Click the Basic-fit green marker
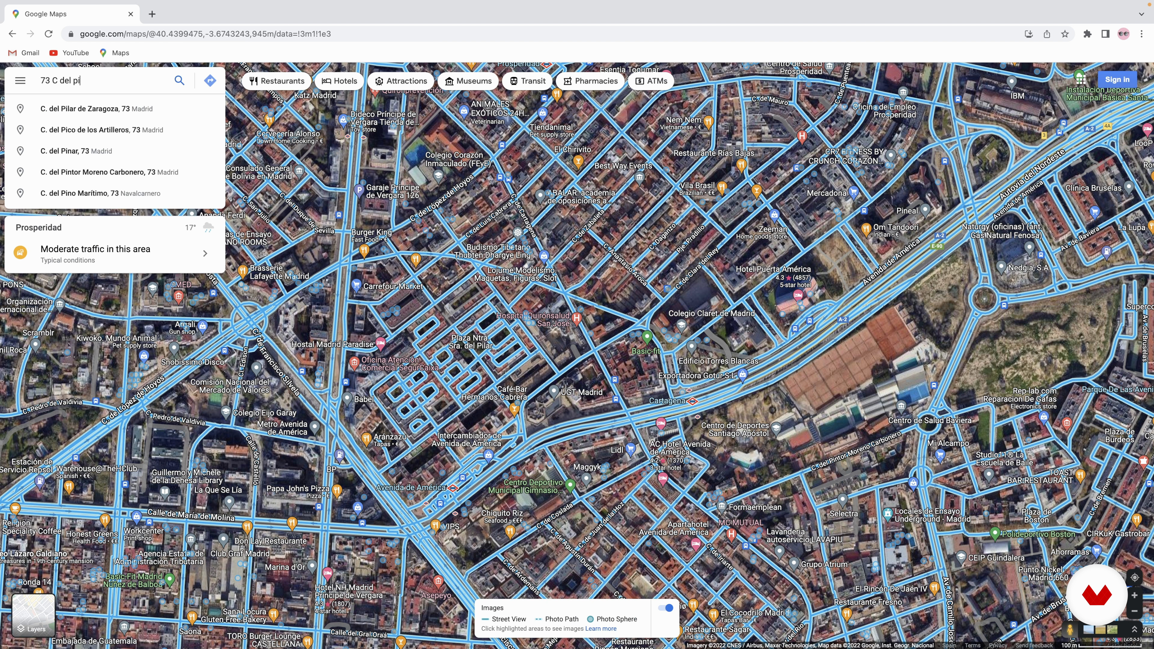The height and width of the screenshot is (649, 1154). tap(647, 337)
